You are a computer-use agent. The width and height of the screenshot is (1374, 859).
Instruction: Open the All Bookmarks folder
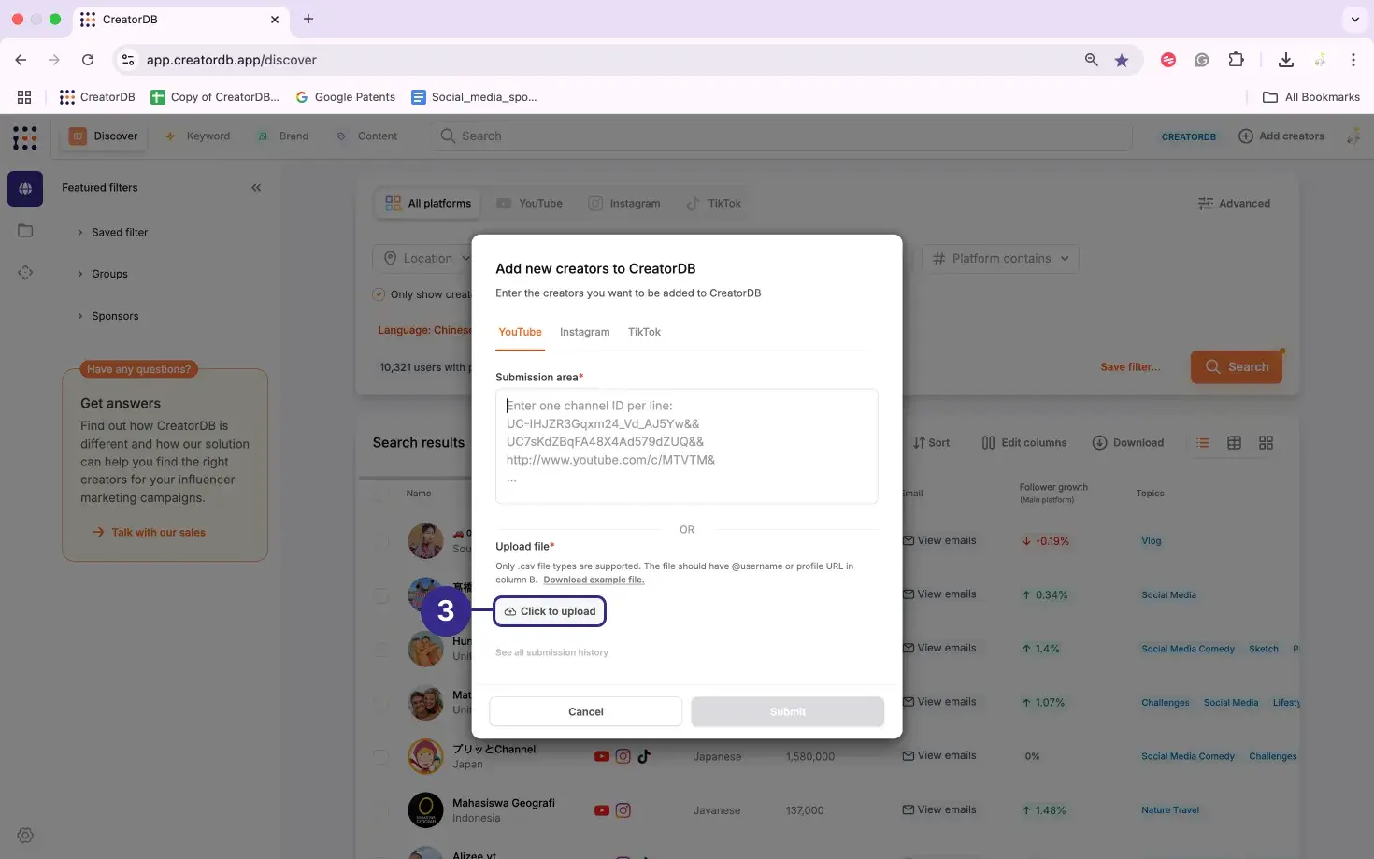point(1311,97)
